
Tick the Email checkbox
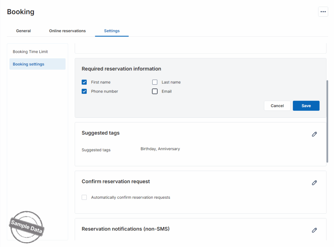(155, 91)
